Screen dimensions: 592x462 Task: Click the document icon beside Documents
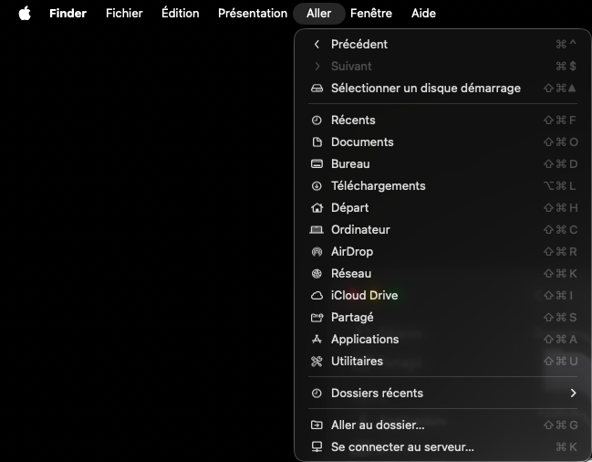[x=317, y=142]
